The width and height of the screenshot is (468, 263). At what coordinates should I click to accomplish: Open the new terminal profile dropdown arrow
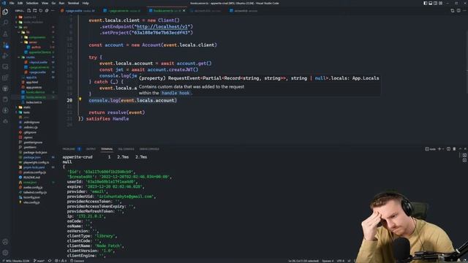(443, 149)
